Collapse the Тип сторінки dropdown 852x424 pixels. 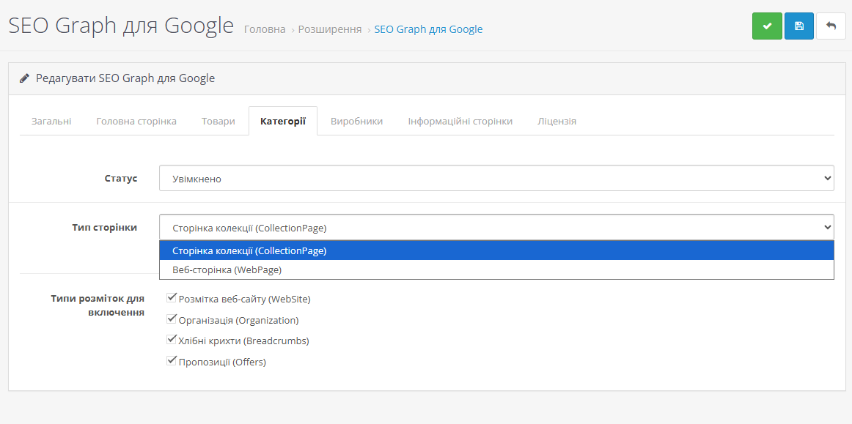[496, 227]
